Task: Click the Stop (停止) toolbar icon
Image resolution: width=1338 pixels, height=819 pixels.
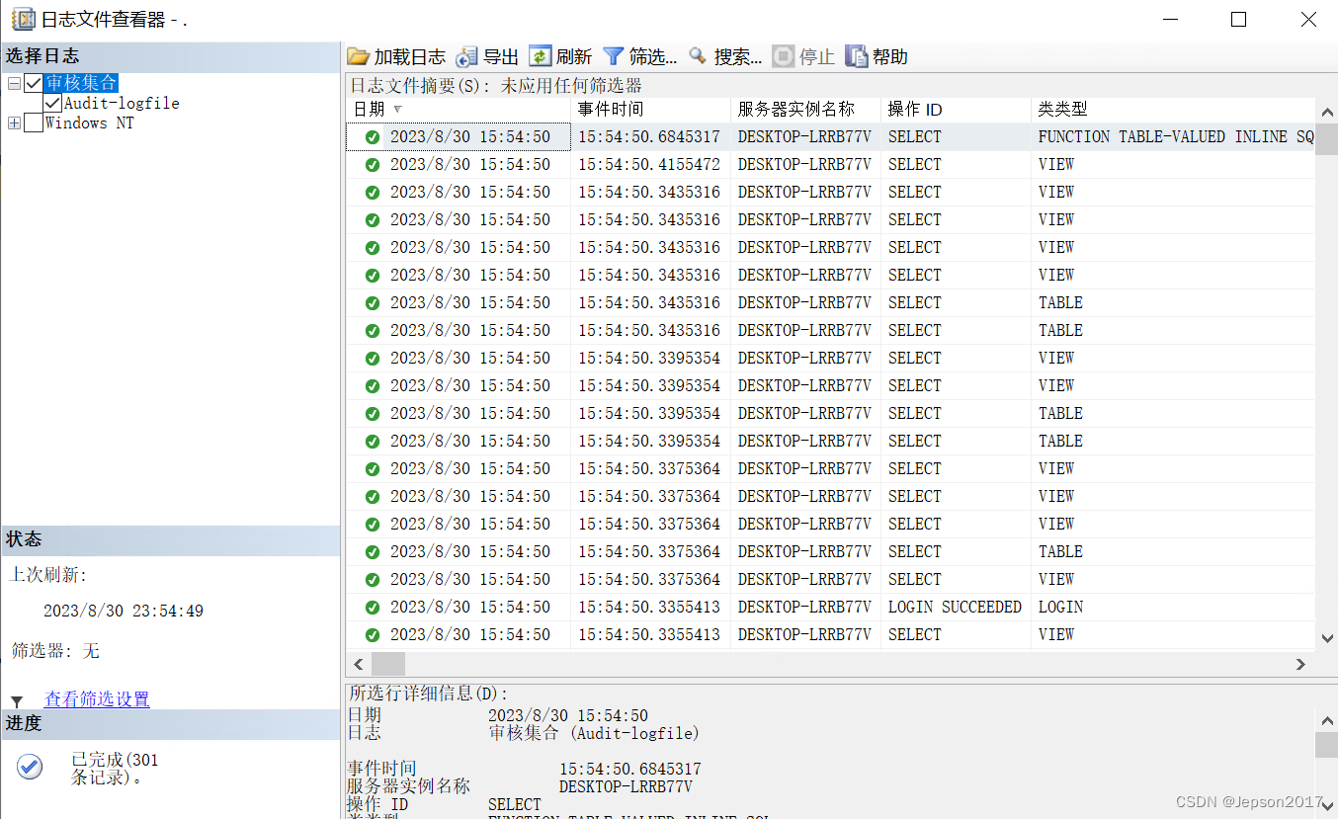Action: (783, 56)
